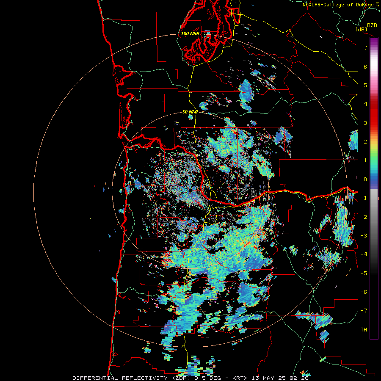Click the color scale value 3
381x381 pixels.
click(x=365, y=123)
